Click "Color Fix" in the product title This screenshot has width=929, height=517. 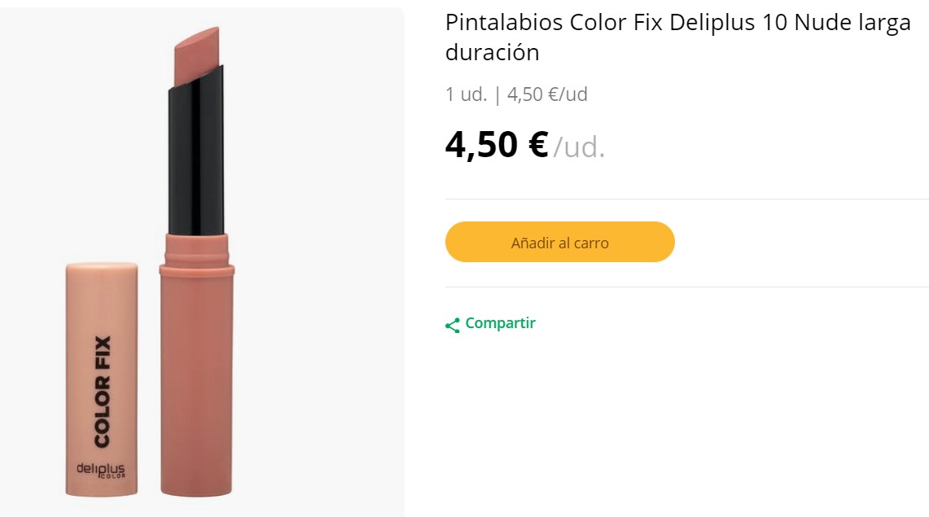point(616,23)
